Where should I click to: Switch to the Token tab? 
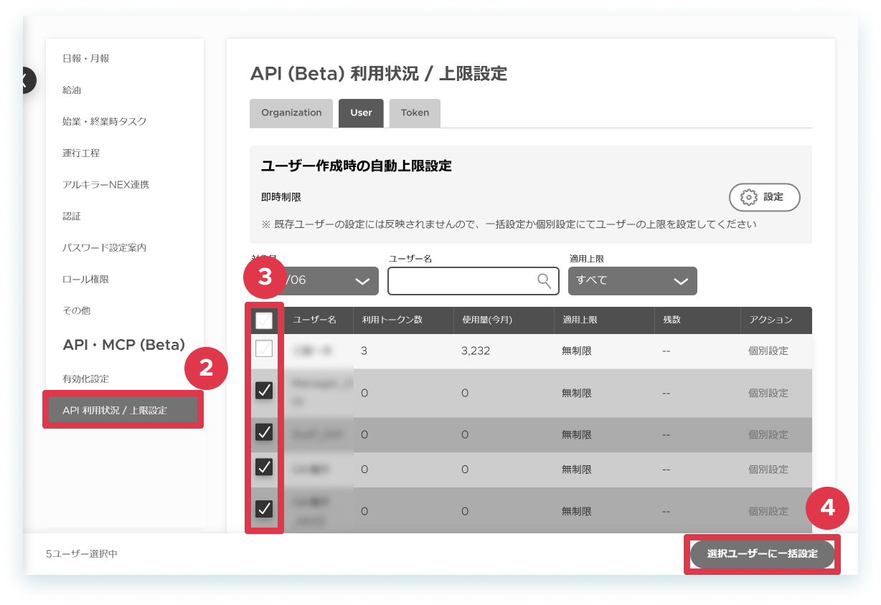(x=415, y=113)
